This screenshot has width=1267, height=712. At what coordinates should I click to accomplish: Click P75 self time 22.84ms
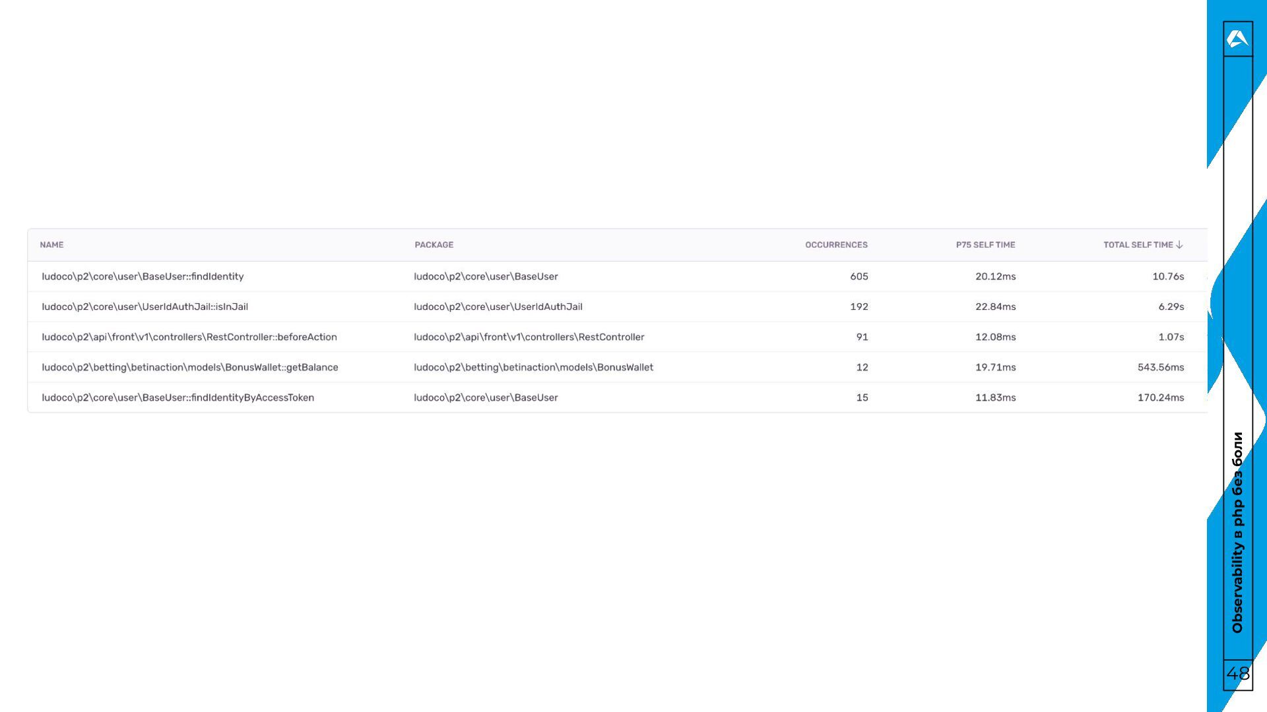coord(995,307)
